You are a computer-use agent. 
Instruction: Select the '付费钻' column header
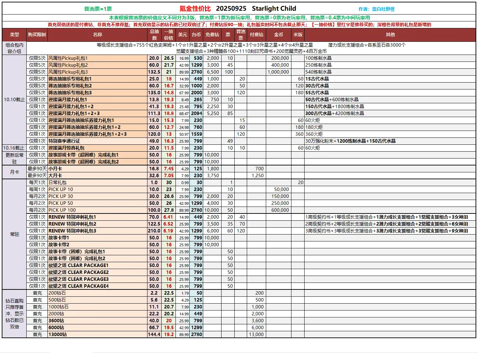pyautogui.click(x=256, y=35)
